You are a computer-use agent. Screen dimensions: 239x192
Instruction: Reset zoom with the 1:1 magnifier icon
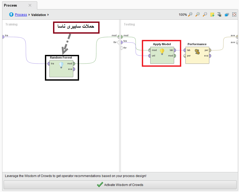click(190, 14)
